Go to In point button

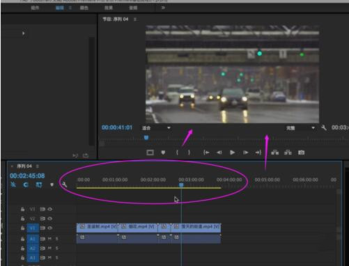point(206,152)
